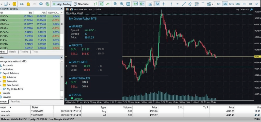Image resolution: width=261 pixels, height=122 pixels.
Task: Select M15 timeframe
Action: 231,4
